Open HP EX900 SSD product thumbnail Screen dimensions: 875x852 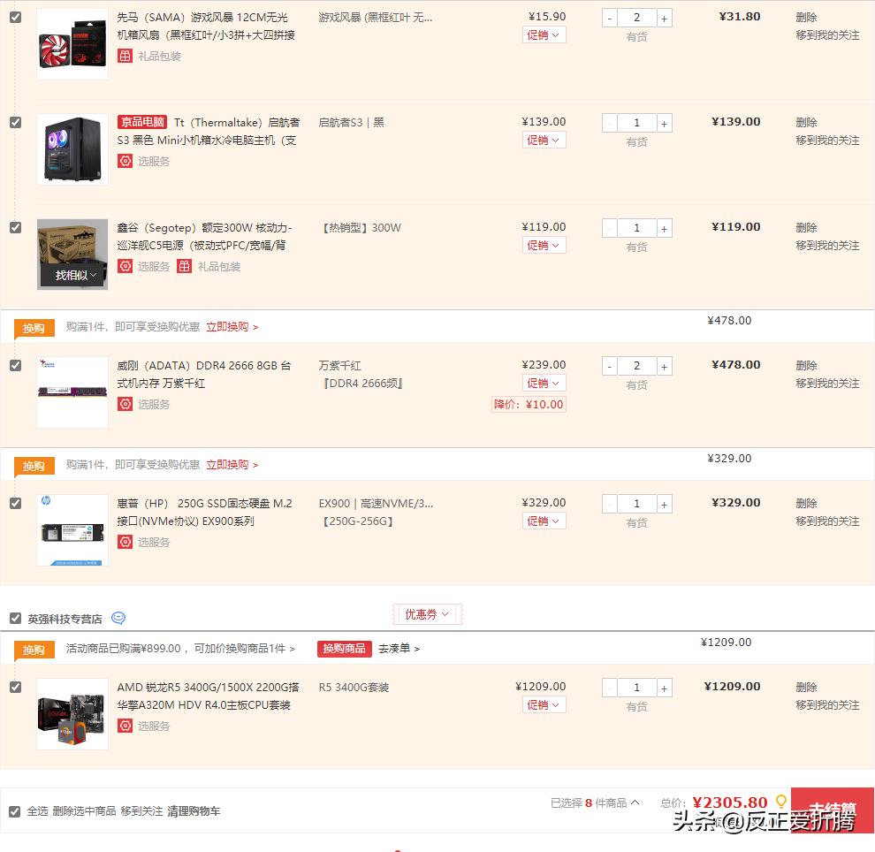[72, 530]
